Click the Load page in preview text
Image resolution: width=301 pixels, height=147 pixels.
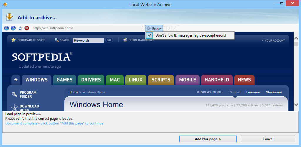tap(23, 114)
